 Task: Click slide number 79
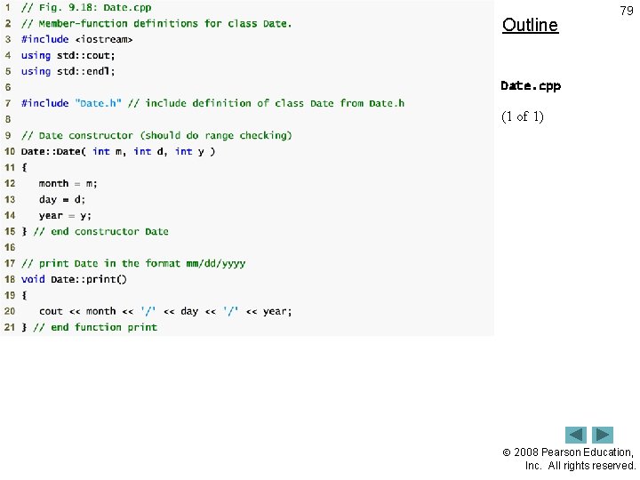(x=626, y=11)
